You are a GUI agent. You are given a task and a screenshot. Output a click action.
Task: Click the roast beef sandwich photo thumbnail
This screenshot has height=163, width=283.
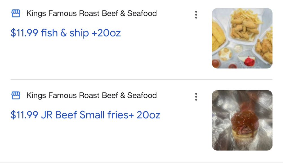coord(242,120)
